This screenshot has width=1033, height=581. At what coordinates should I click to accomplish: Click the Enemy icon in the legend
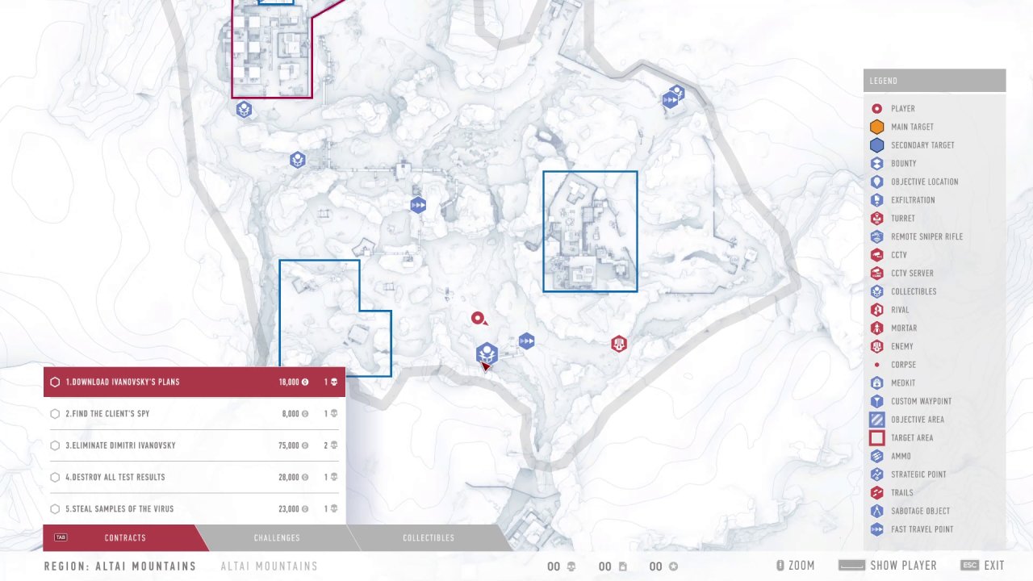pyautogui.click(x=877, y=346)
